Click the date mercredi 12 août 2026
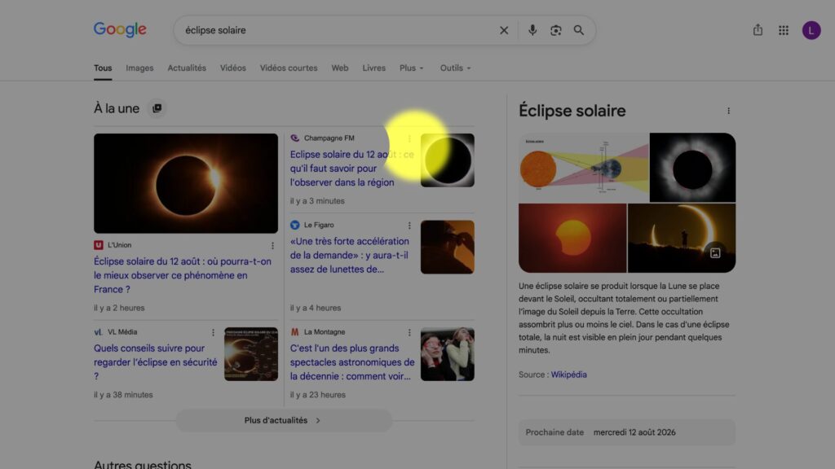 point(634,432)
